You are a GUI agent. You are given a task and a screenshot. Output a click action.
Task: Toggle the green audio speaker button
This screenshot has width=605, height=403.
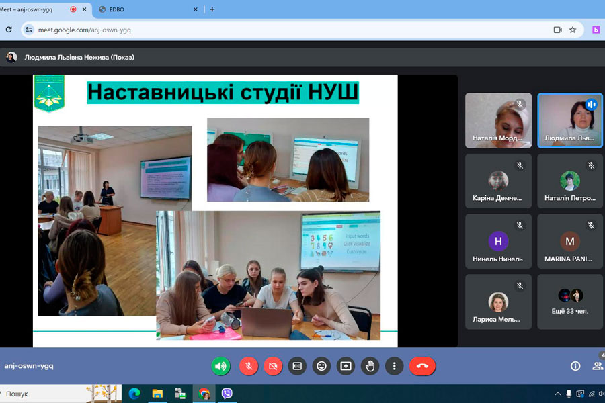point(220,366)
